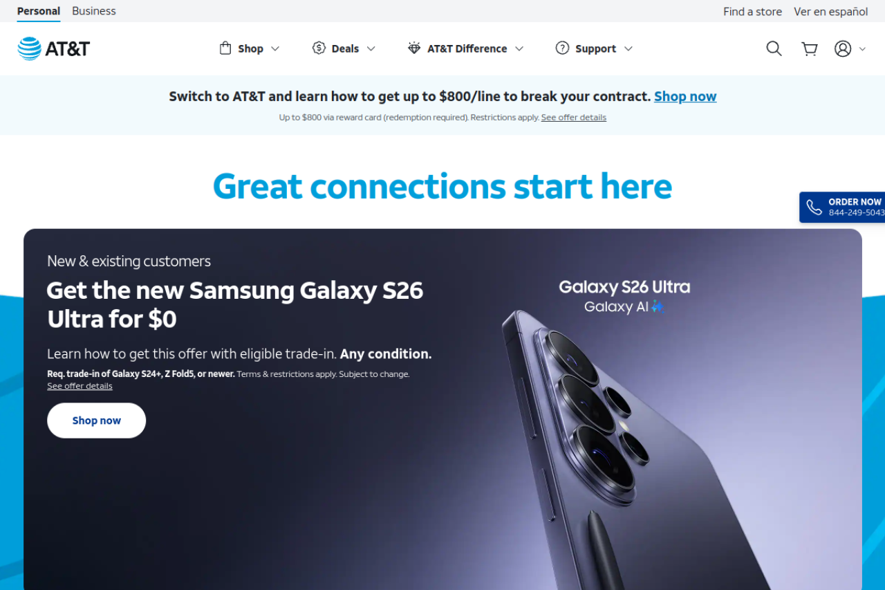The width and height of the screenshot is (885, 590).
Task: Click the Order Now phone icon
Action: pyautogui.click(x=814, y=208)
